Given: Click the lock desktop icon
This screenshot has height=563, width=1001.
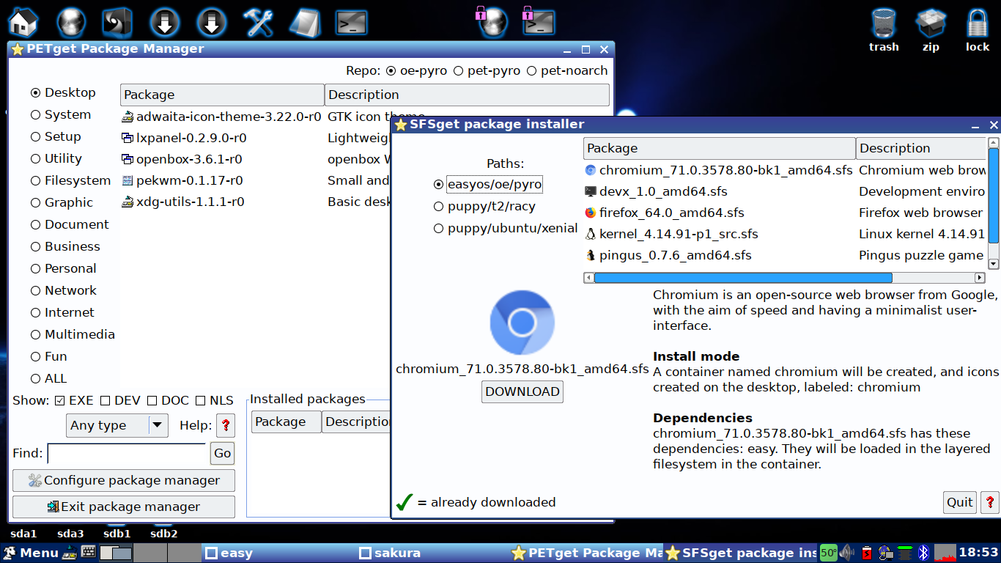Looking at the screenshot, I should pyautogui.click(x=978, y=29).
